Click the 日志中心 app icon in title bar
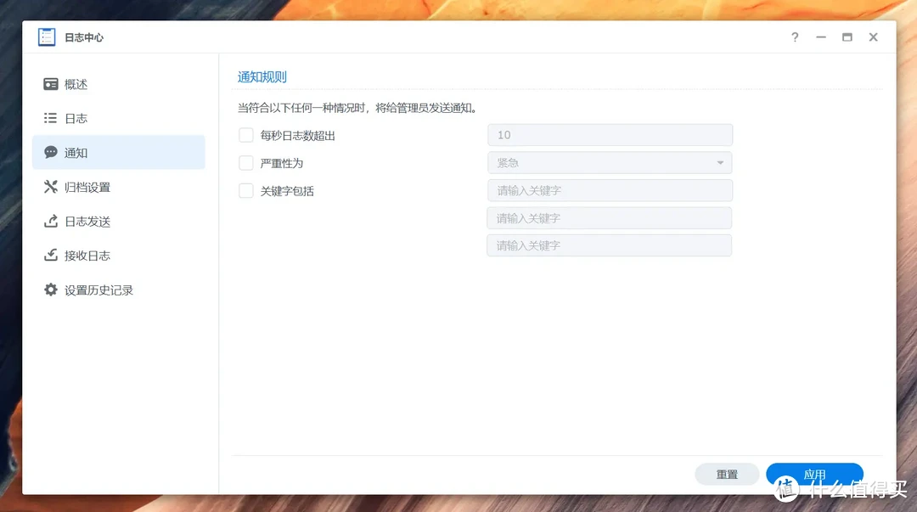917x512 pixels. 47,37
